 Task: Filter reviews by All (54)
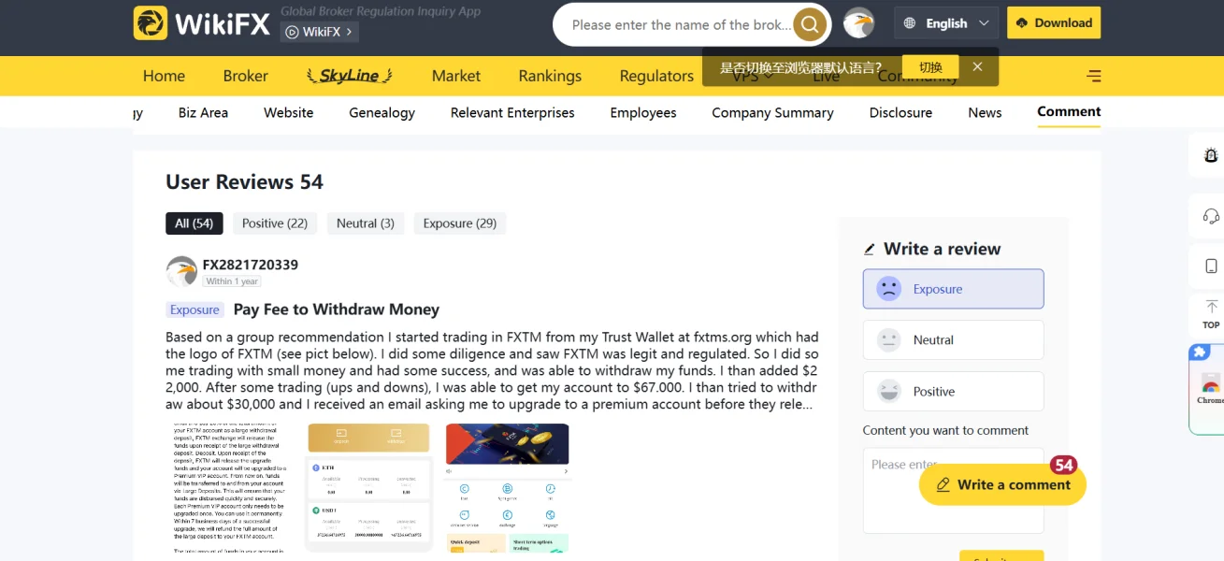click(194, 223)
